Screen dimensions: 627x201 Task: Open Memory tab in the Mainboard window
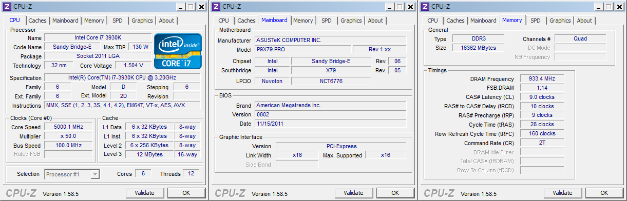point(303,21)
